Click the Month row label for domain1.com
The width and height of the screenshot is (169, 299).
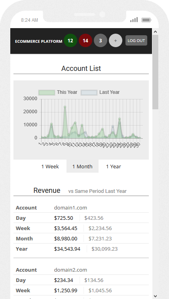coord(24,238)
